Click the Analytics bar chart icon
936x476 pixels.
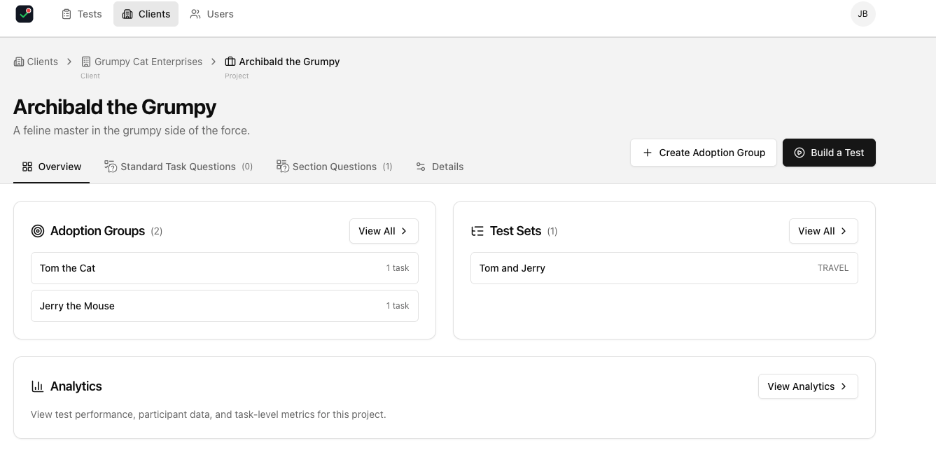[38, 386]
